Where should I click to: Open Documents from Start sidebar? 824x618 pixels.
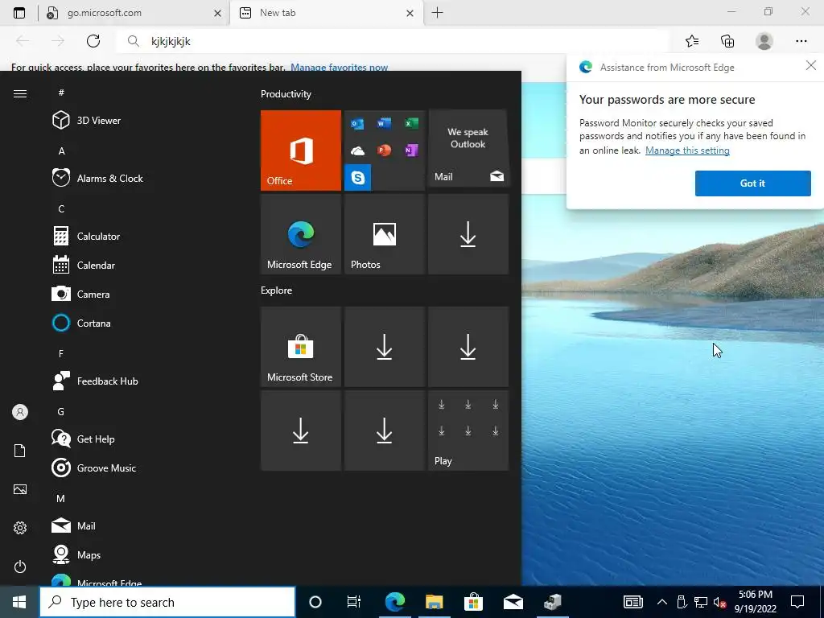click(20, 451)
